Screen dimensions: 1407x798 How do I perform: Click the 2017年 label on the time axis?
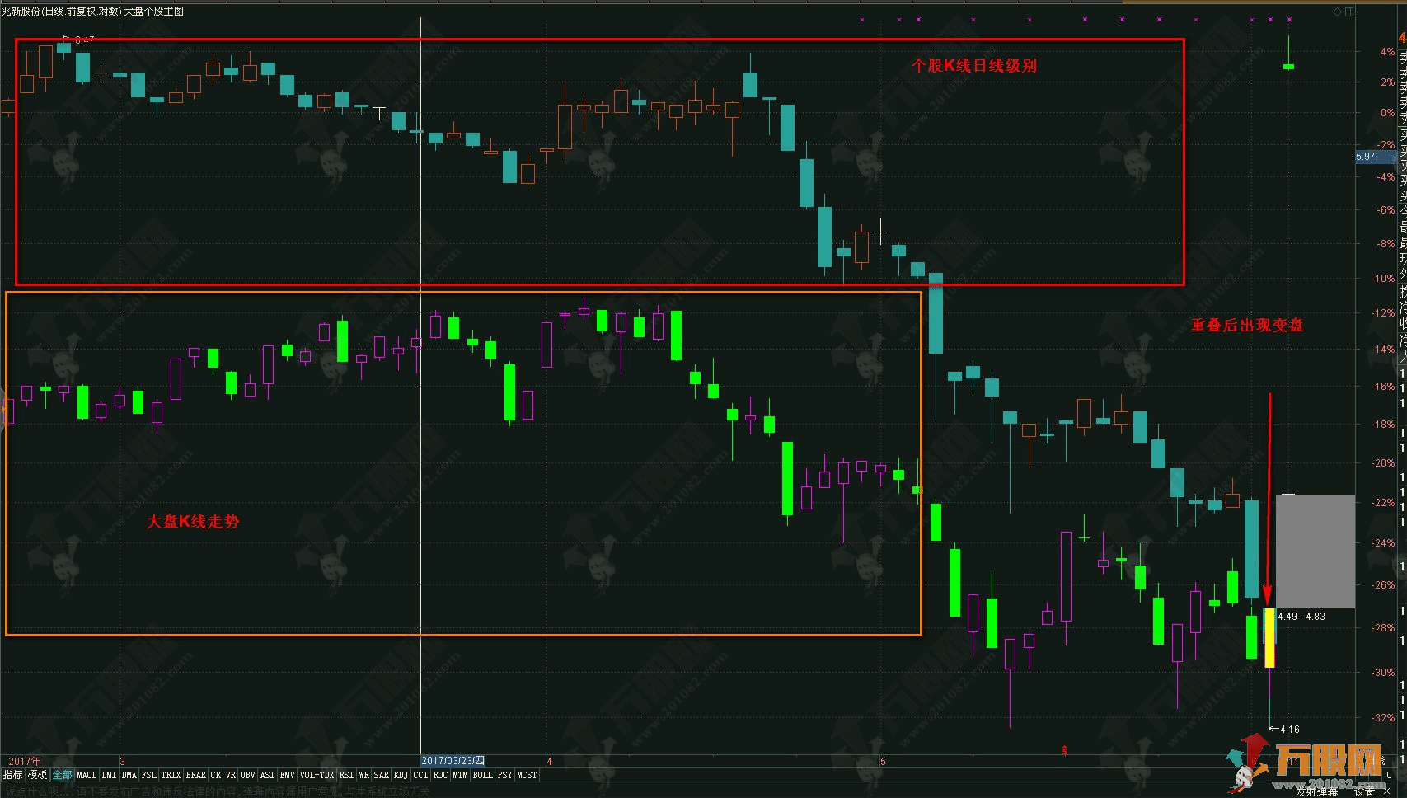tap(25, 761)
